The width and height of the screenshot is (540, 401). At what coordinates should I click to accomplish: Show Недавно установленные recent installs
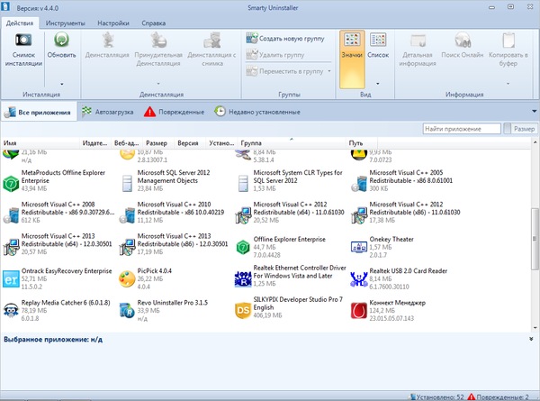point(257,112)
